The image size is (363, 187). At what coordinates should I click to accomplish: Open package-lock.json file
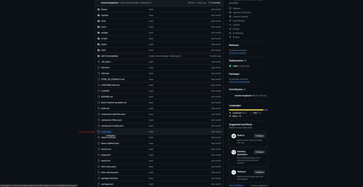pos(109,178)
